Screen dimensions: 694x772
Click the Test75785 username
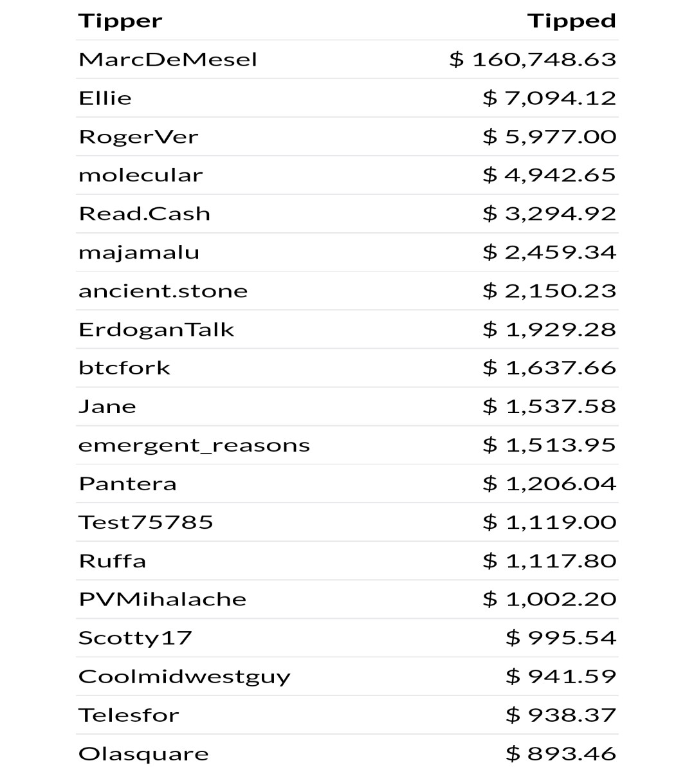pyautogui.click(x=145, y=522)
